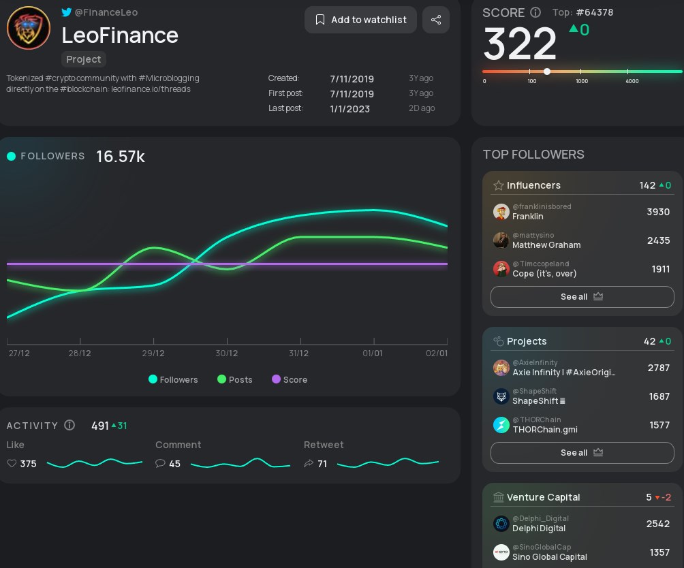The image size is (684, 568).
Task: Click See all under Influencers
Action: pyautogui.click(x=582, y=297)
